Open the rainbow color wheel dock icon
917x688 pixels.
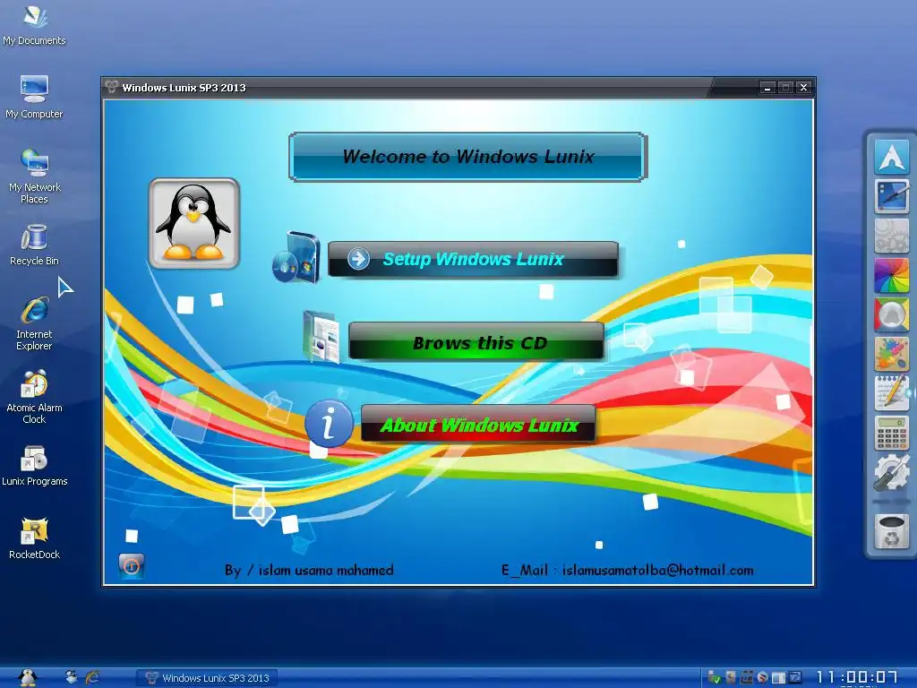(x=891, y=276)
